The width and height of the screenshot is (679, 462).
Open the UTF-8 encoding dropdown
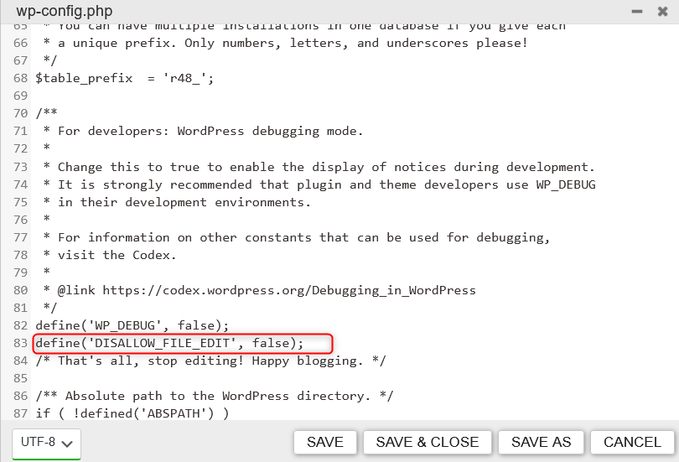46,444
